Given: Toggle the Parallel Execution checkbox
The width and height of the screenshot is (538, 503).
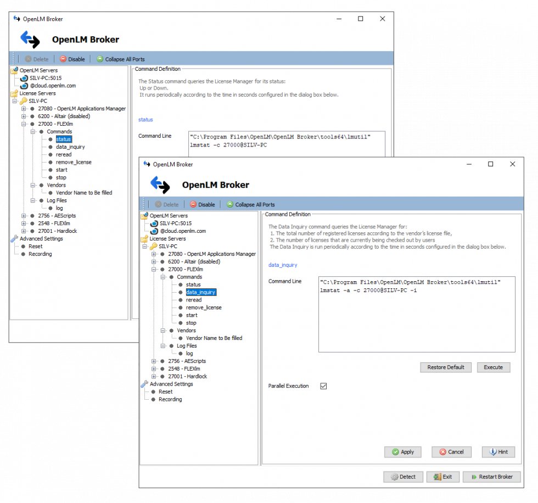Looking at the screenshot, I should point(323,386).
